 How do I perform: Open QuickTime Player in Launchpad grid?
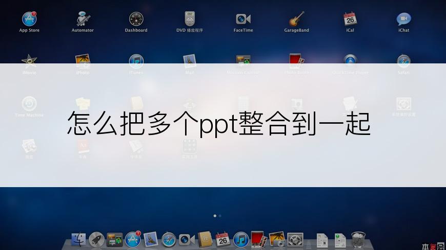click(x=350, y=61)
